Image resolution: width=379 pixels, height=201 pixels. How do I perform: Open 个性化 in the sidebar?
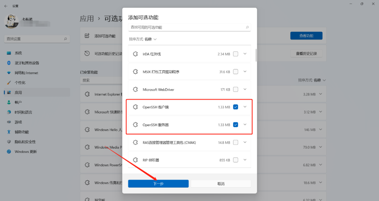[37, 83]
